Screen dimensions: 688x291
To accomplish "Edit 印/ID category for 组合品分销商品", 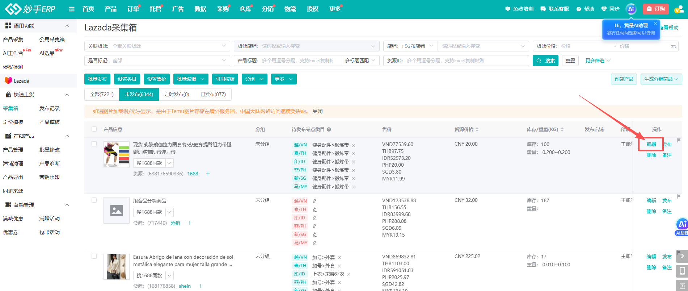I will pyautogui.click(x=315, y=218).
